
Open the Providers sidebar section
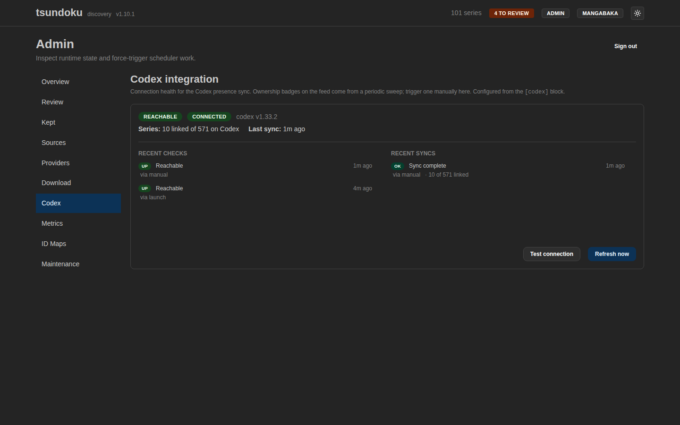(78, 163)
